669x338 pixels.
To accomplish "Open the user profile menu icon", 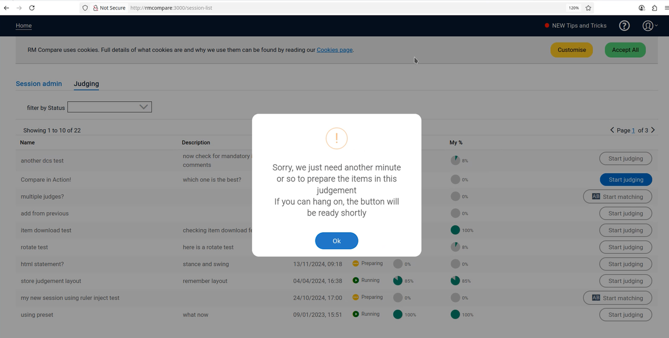I will point(648,26).
